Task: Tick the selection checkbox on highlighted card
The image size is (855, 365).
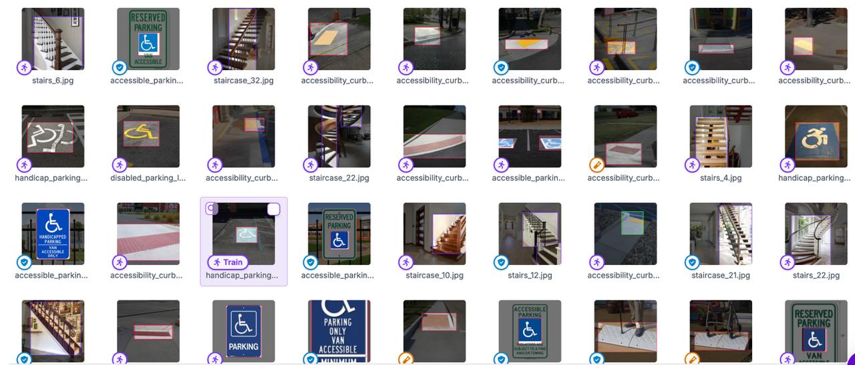Action: click(x=273, y=210)
